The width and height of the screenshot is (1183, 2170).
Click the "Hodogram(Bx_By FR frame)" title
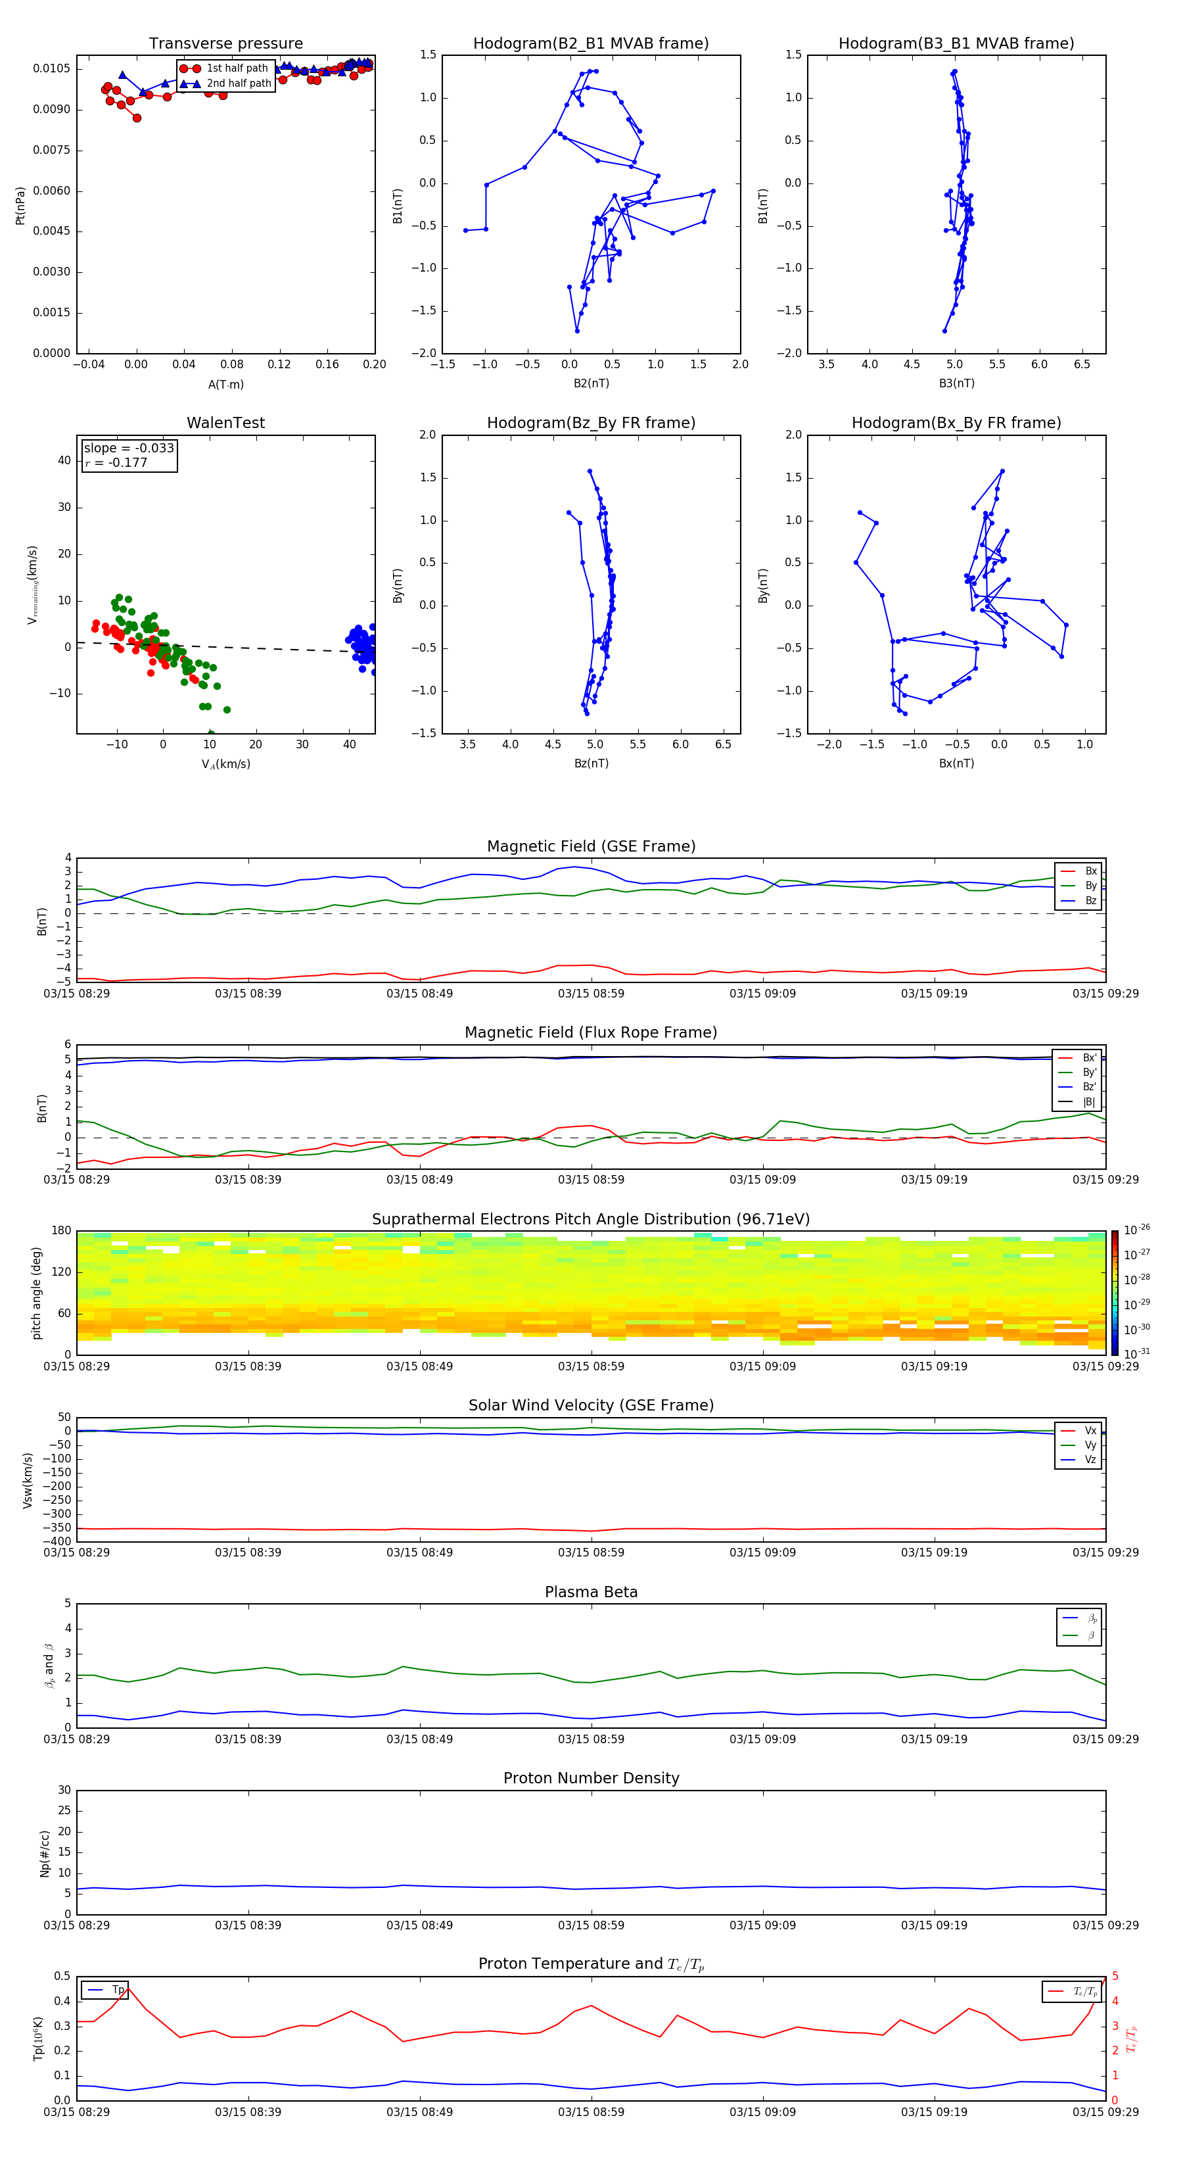pyautogui.click(x=956, y=423)
